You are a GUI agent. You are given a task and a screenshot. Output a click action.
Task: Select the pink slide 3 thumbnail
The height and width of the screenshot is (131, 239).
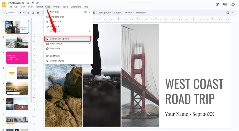point(17,58)
